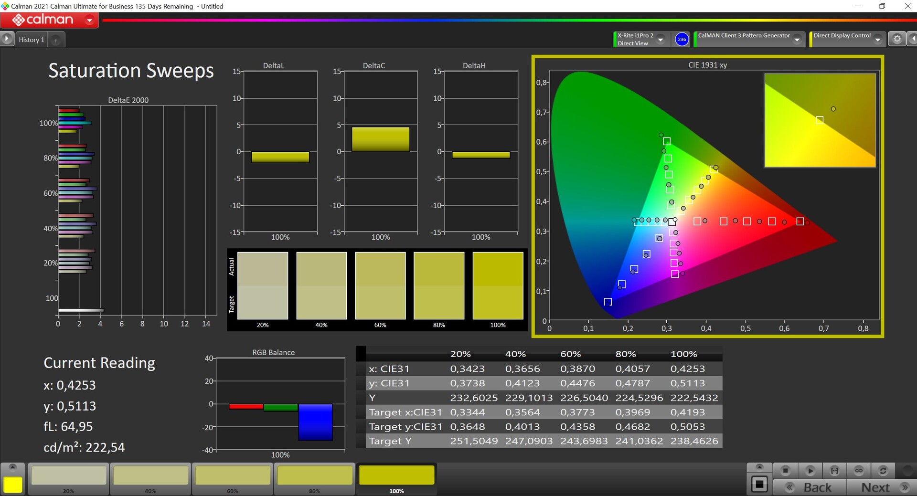Click the yellow color selector square
Screen dimensions: 917x496
[13, 484]
